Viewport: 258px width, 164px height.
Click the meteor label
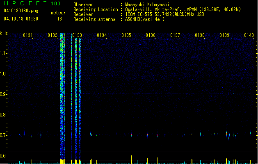tap(58, 13)
